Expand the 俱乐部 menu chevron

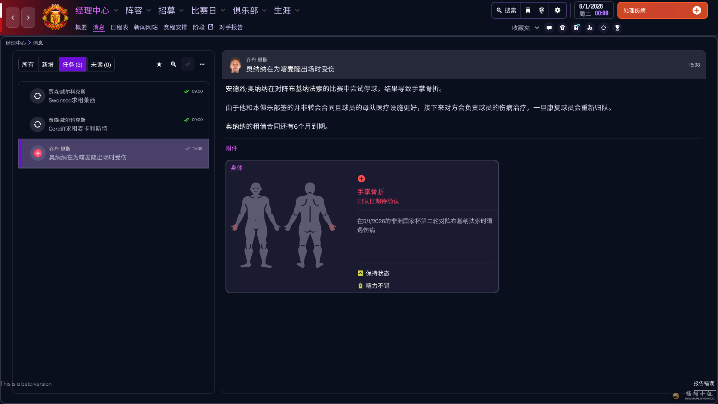click(x=264, y=10)
